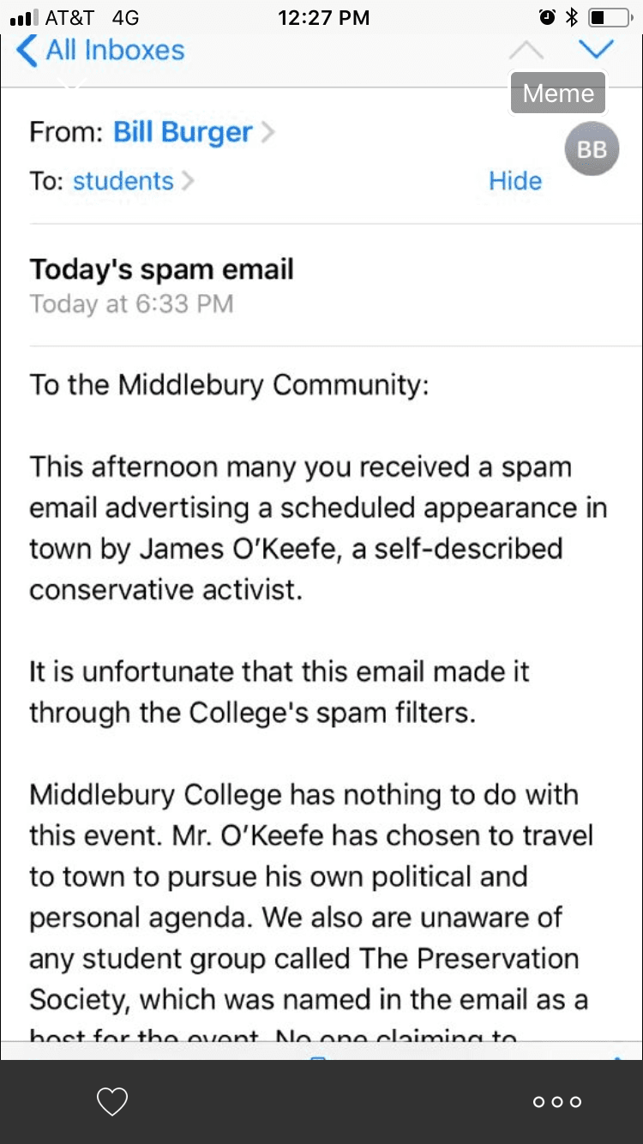The width and height of the screenshot is (643, 1144).
Task: Go back to All Inboxes
Action: pos(101,50)
